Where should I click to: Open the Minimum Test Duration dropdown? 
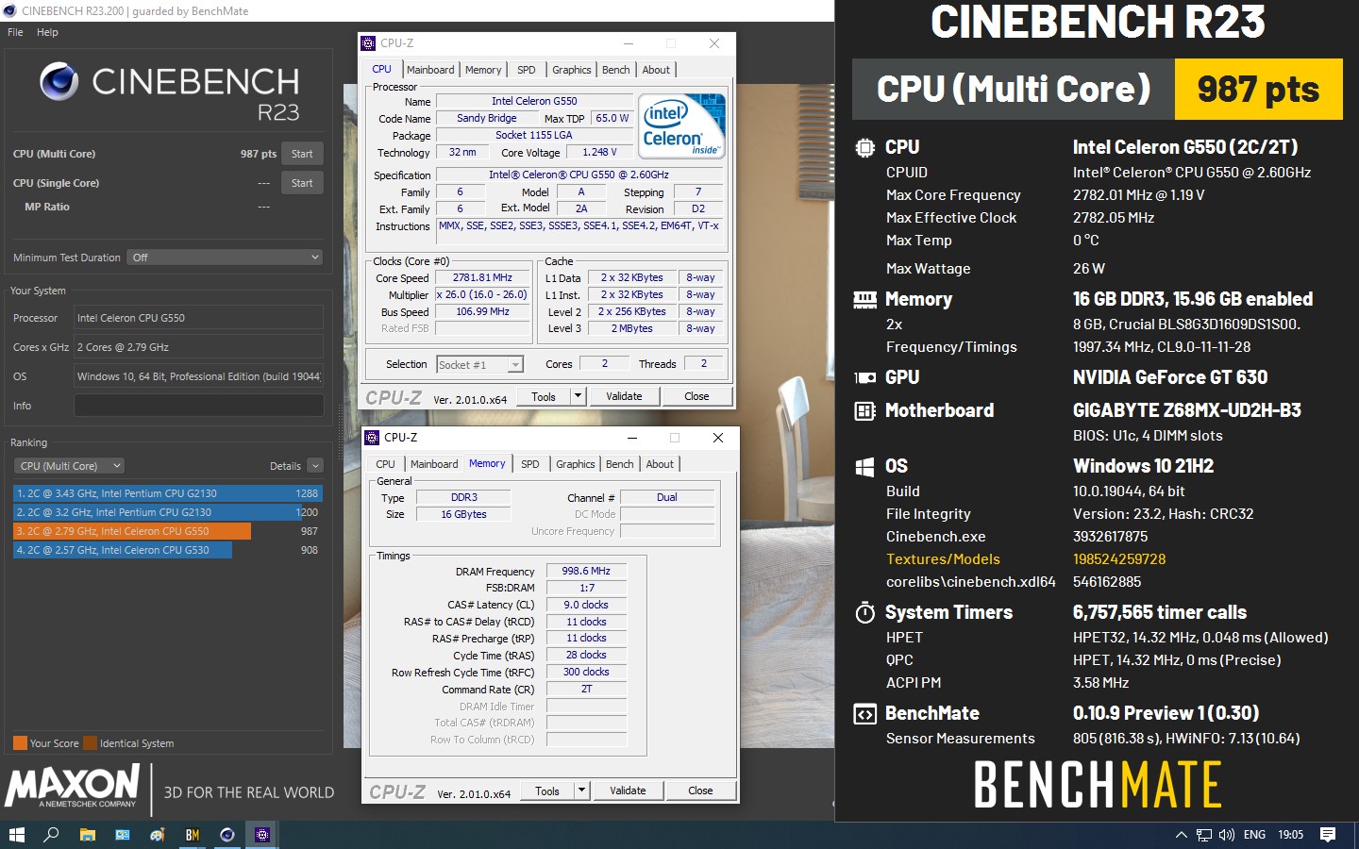pos(225,258)
